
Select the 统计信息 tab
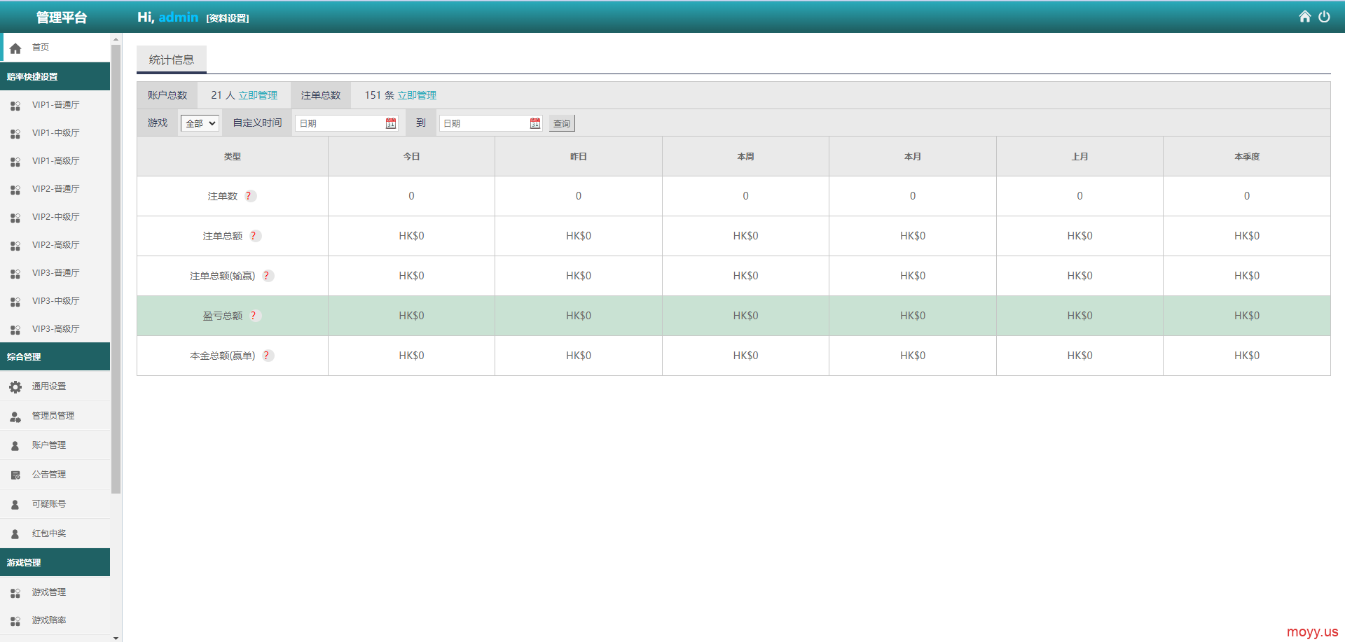[172, 60]
